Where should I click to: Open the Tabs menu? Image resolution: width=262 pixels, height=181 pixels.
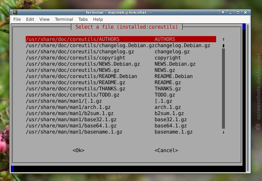coord(83,19)
